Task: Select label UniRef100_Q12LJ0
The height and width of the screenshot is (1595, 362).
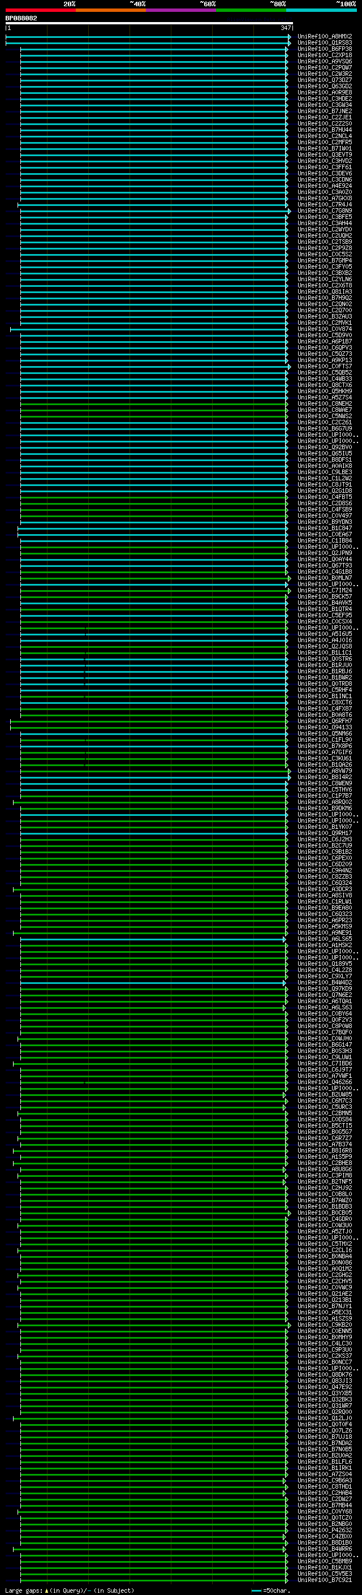Action: (x=324, y=1417)
